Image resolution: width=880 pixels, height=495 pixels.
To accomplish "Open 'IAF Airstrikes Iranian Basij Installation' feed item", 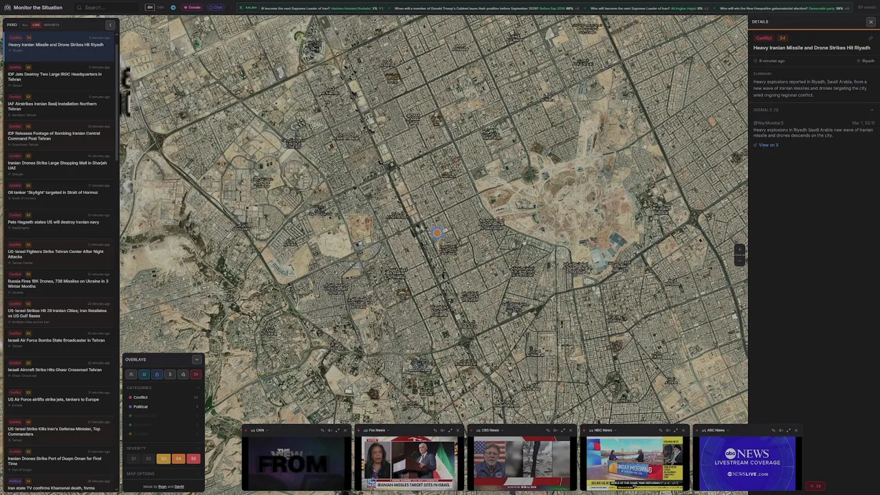I will [58, 106].
